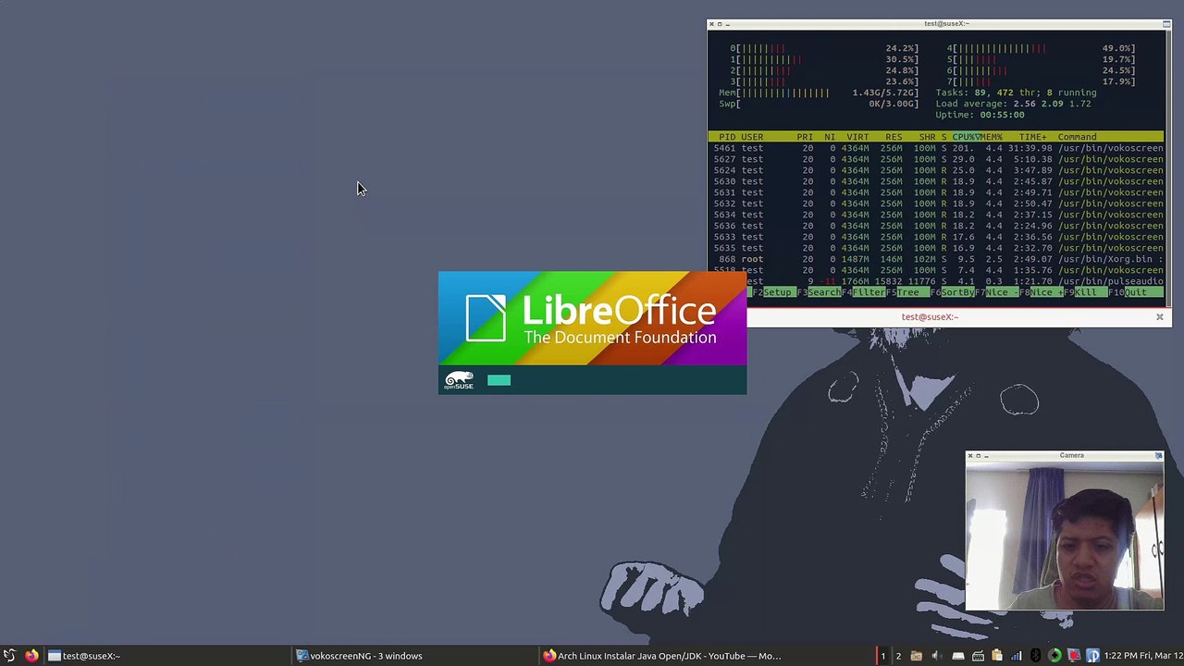Click the LibreOffice splash loading progress bar

(x=499, y=380)
